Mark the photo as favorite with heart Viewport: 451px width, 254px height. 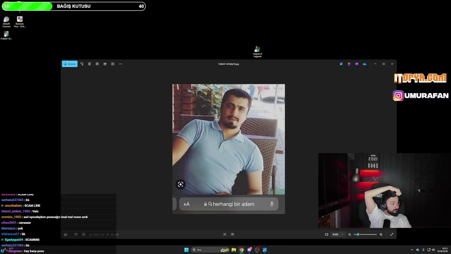[76, 234]
